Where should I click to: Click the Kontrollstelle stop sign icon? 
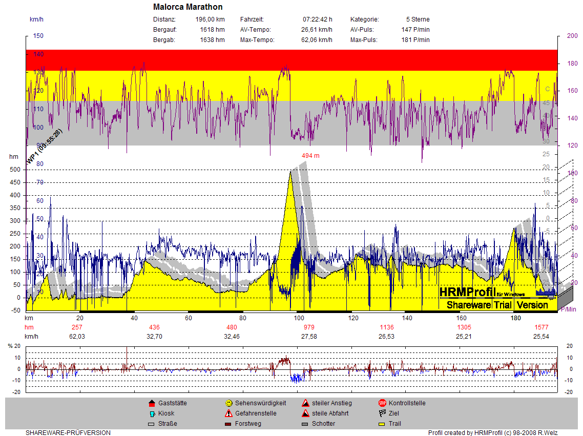[x=382, y=403]
